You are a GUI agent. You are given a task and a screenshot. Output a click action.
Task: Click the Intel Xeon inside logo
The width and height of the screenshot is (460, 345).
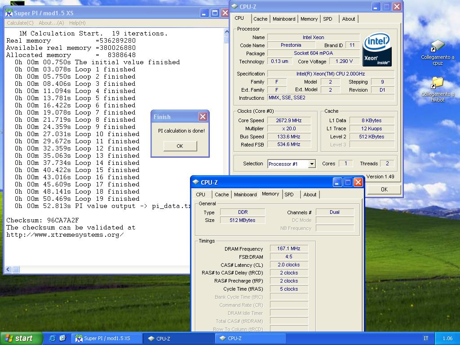[377, 49]
